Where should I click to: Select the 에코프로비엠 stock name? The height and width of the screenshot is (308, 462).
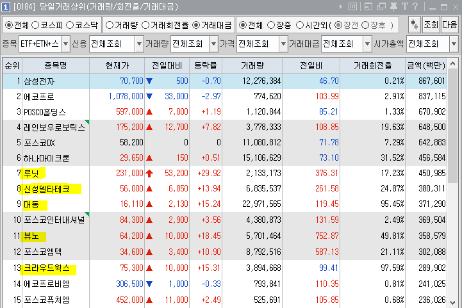(47, 284)
